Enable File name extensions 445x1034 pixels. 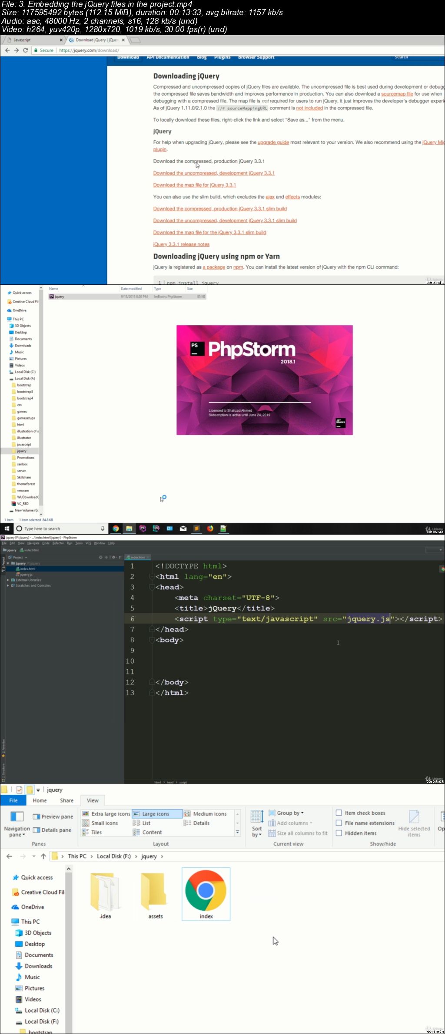click(339, 823)
